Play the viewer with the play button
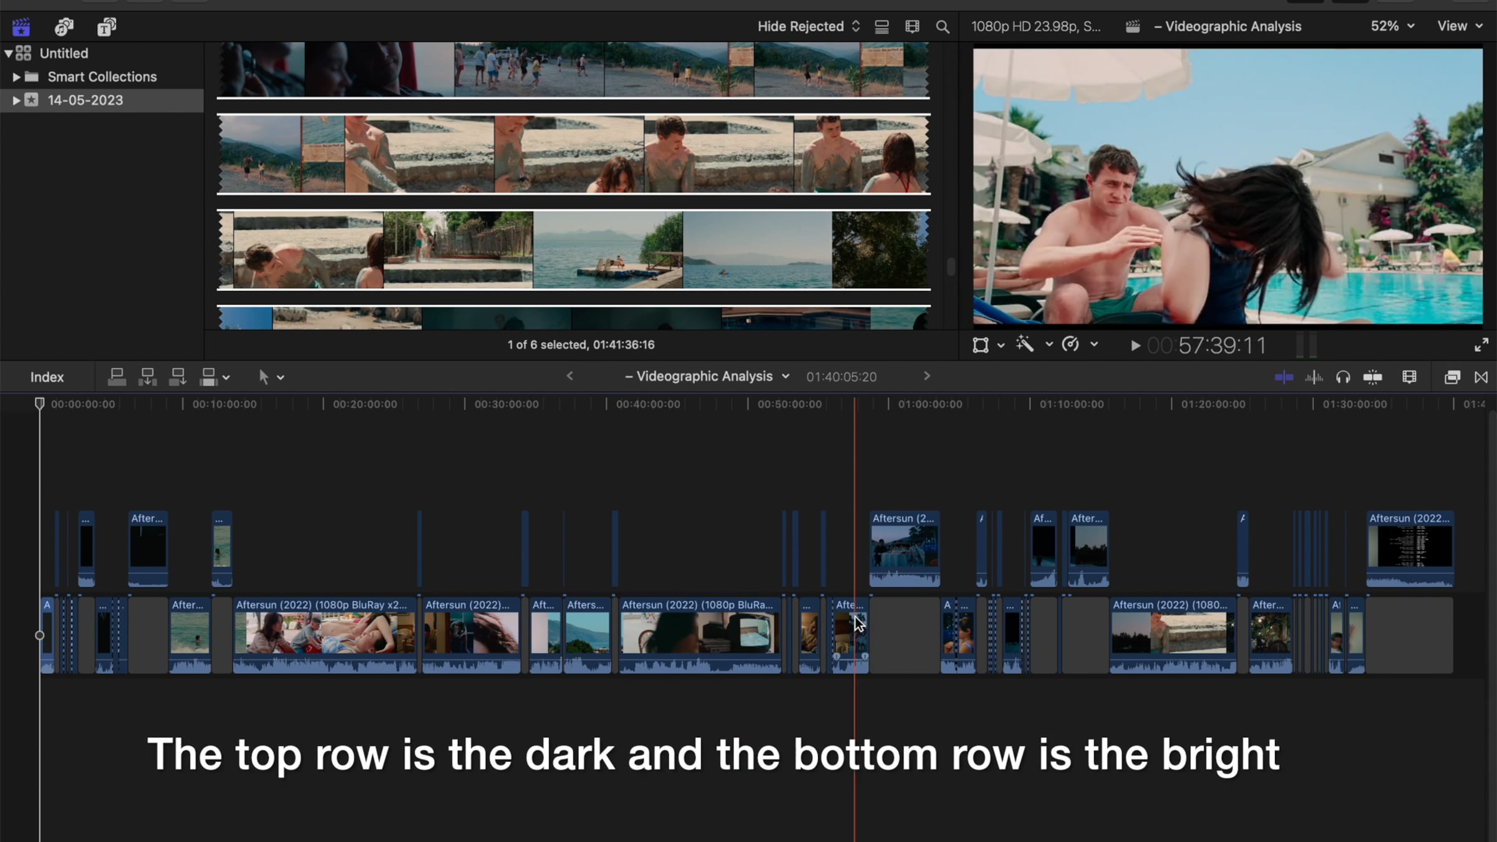The image size is (1497, 842). click(1135, 346)
